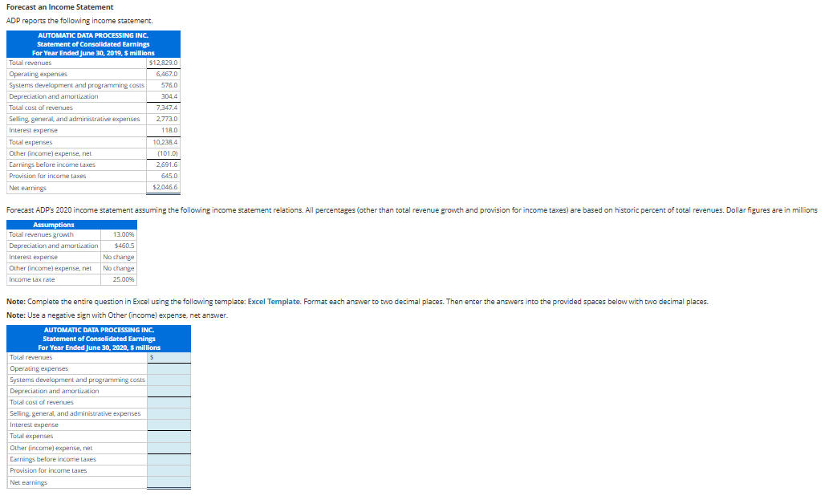
Task: Open the Excel Template link
Action: [274, 302]
